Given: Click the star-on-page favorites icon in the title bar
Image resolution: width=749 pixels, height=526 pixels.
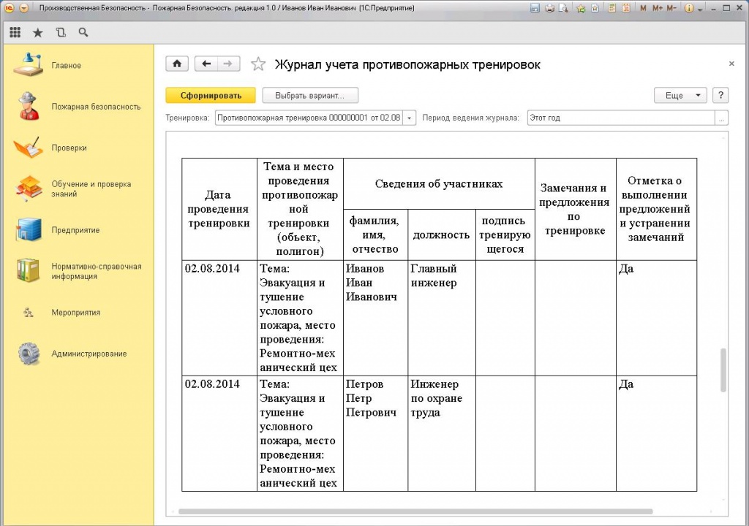Looking at the screenshot, I should 595,8.
